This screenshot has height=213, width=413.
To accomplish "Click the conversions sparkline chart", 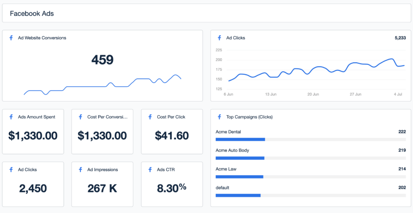I will pos(102,85).
